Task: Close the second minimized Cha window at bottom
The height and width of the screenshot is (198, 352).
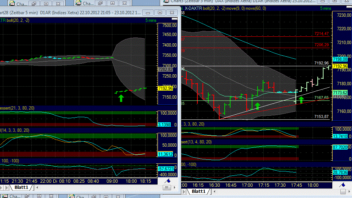Action: click(118, 197)
